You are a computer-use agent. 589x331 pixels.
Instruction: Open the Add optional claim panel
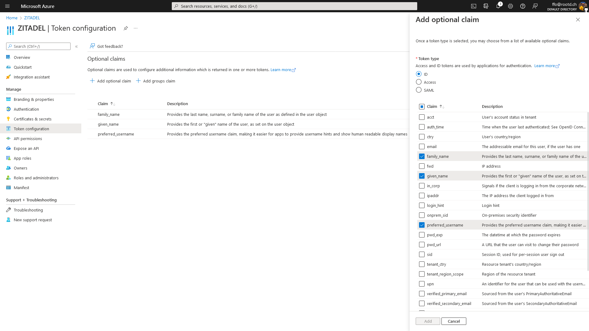point(110,81)
